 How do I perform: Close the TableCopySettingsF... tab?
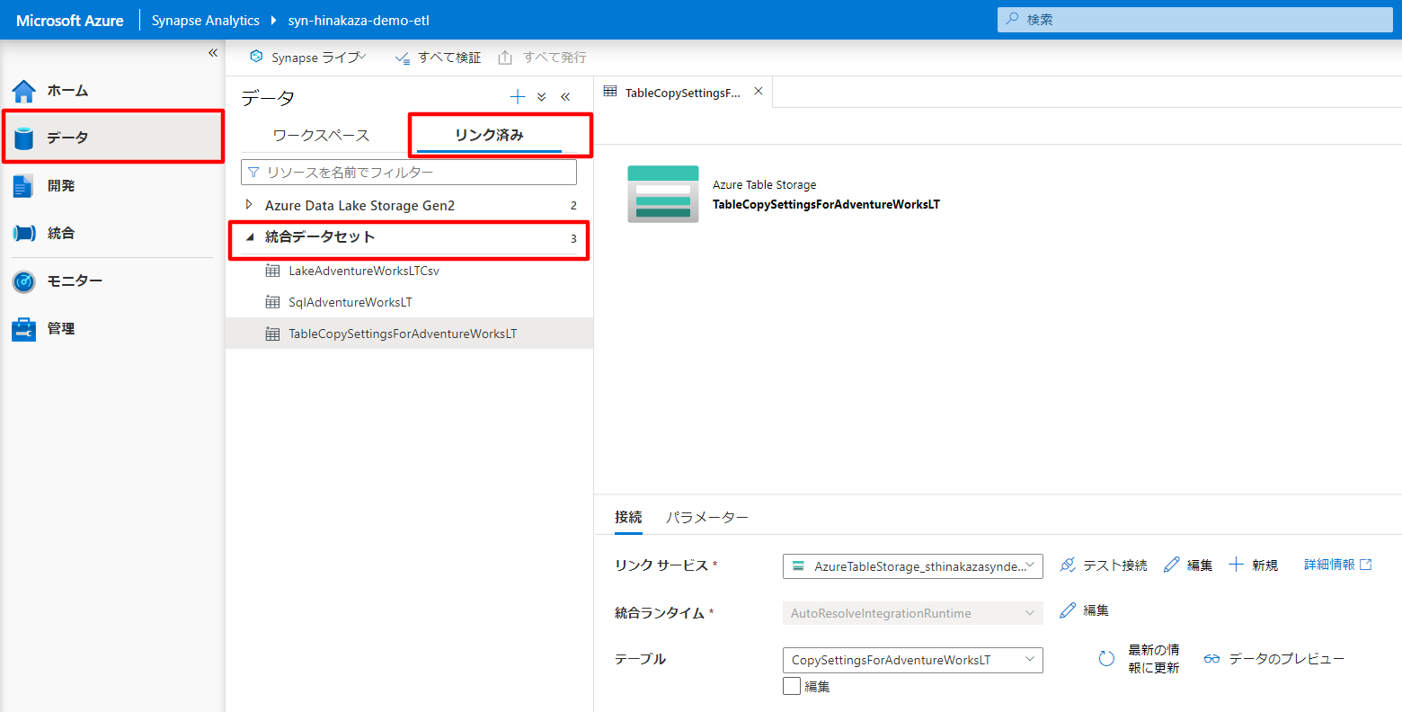(x=759, y=91)
